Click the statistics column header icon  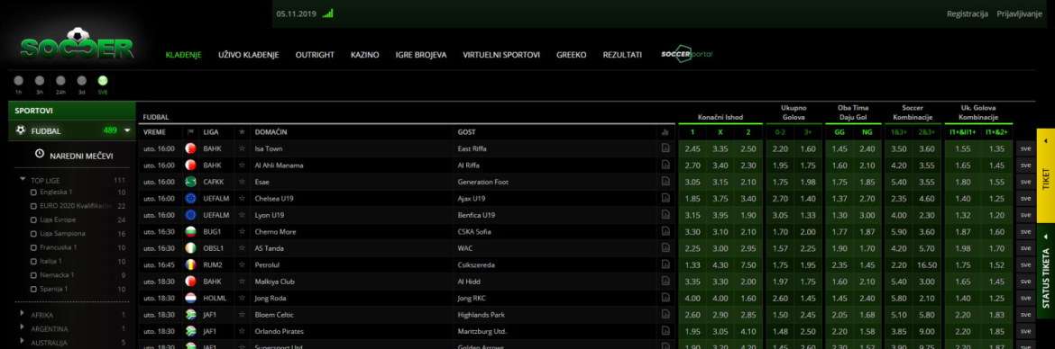(x=665, y=132)
